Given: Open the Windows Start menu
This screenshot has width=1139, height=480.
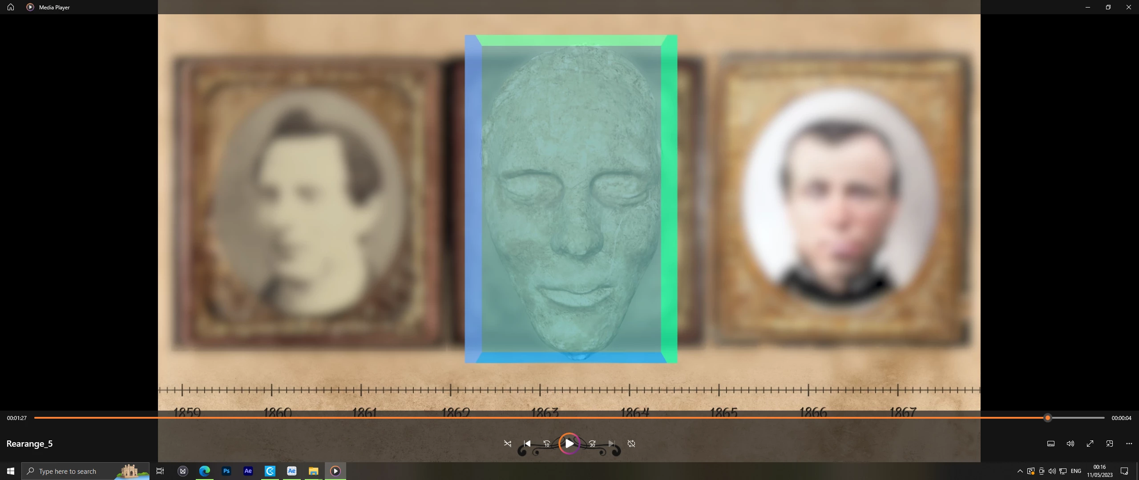Looking at the screenshot, I should click(11, 471).
